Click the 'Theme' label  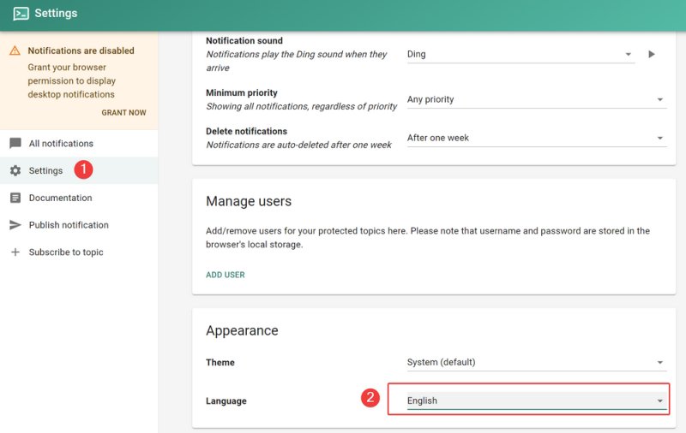point(220,362)
